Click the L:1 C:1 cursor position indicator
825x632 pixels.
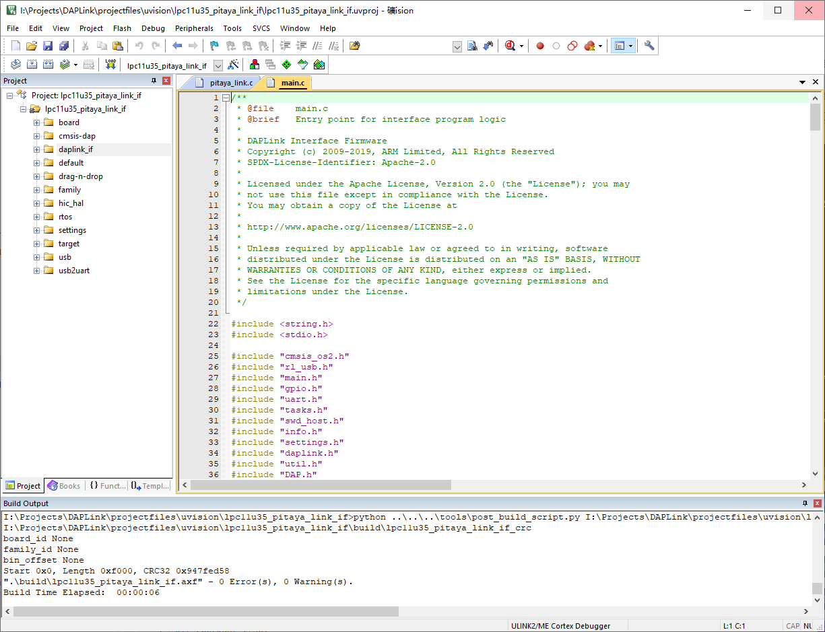[x=734, y=626]
